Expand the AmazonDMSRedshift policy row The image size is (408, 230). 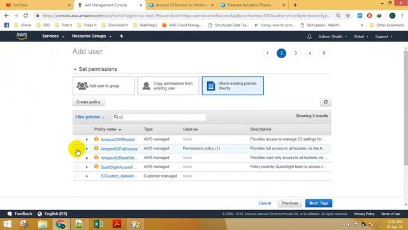coord(87,139)
